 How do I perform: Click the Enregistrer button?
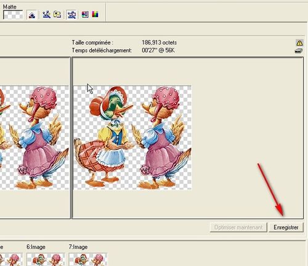click(286, 227)
